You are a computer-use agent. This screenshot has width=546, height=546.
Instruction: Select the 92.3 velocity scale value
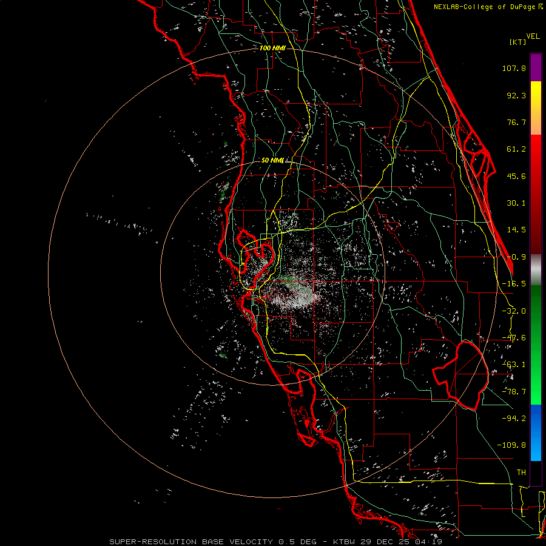pyautogui.click(x=516, y=95)
